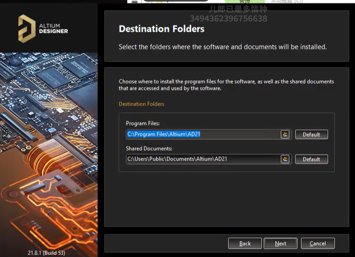This screenshot has width=355, height=257.
Task: Reset Program Files path with Default button
Action: 311,134
